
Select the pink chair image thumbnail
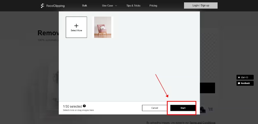[103, 27]
